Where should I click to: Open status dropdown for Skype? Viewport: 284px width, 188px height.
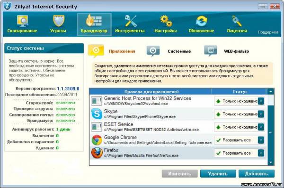click(x=261, y=114)
